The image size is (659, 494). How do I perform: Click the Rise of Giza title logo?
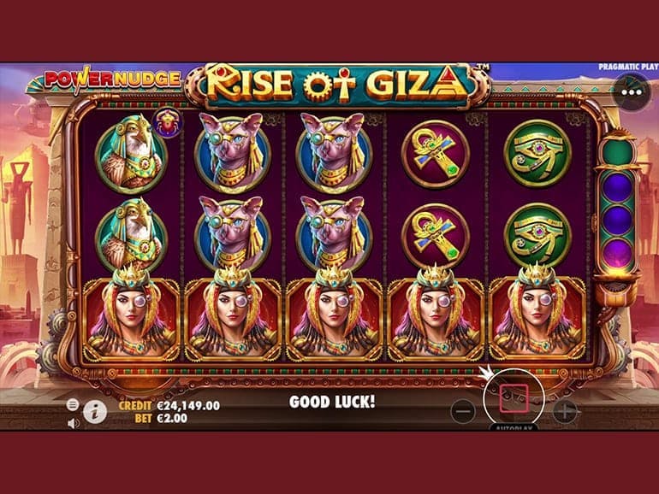click(x=337, y=85)
